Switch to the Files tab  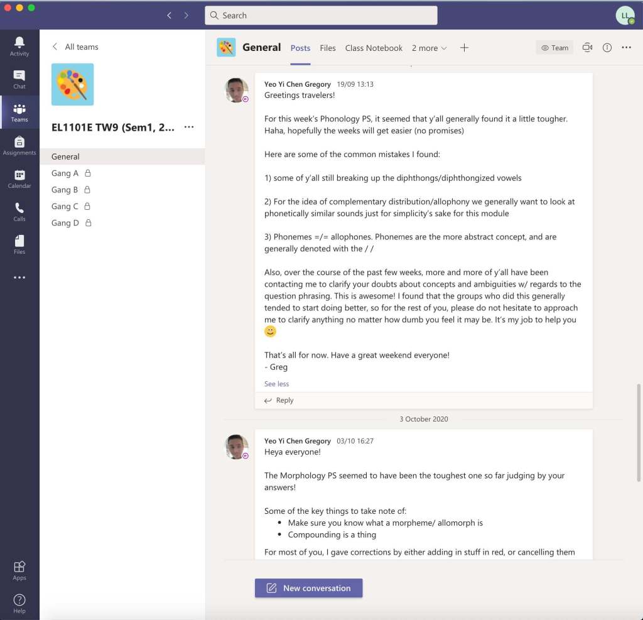point(327,48)
